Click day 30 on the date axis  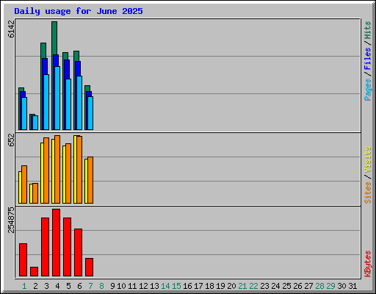pos(341,286)
